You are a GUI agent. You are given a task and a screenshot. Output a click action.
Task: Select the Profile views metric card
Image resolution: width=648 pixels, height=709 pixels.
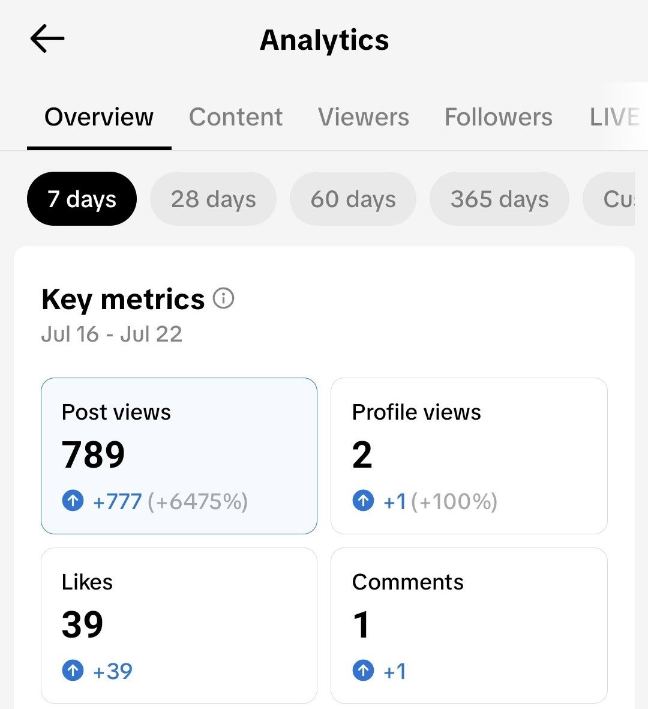coord(469,456)
